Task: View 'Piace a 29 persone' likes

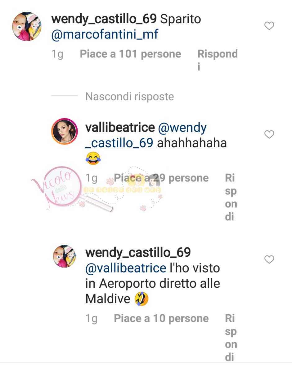Action: (x=161, y=178)
